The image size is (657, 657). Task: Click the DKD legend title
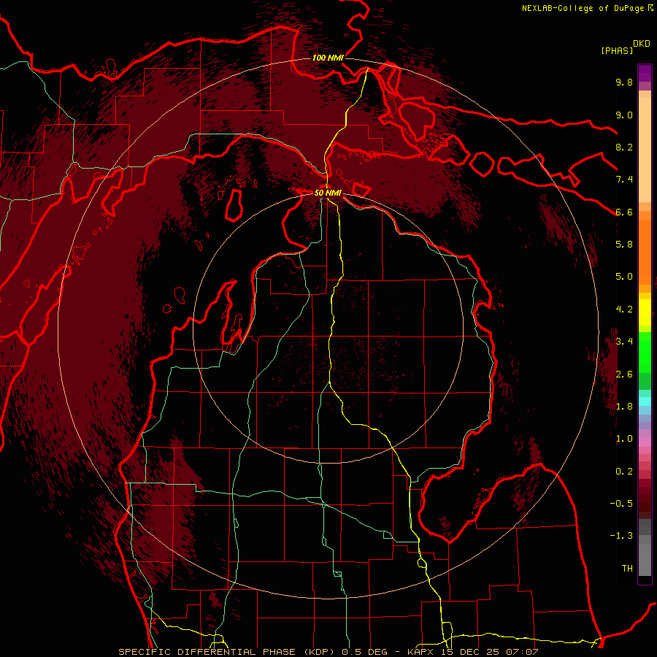pyautogui.click(x=642, y=44)
